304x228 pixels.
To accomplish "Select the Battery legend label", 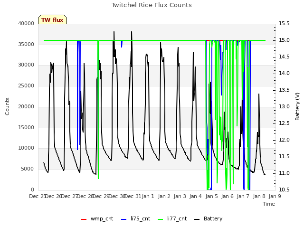I will click(x=213, y=218).
